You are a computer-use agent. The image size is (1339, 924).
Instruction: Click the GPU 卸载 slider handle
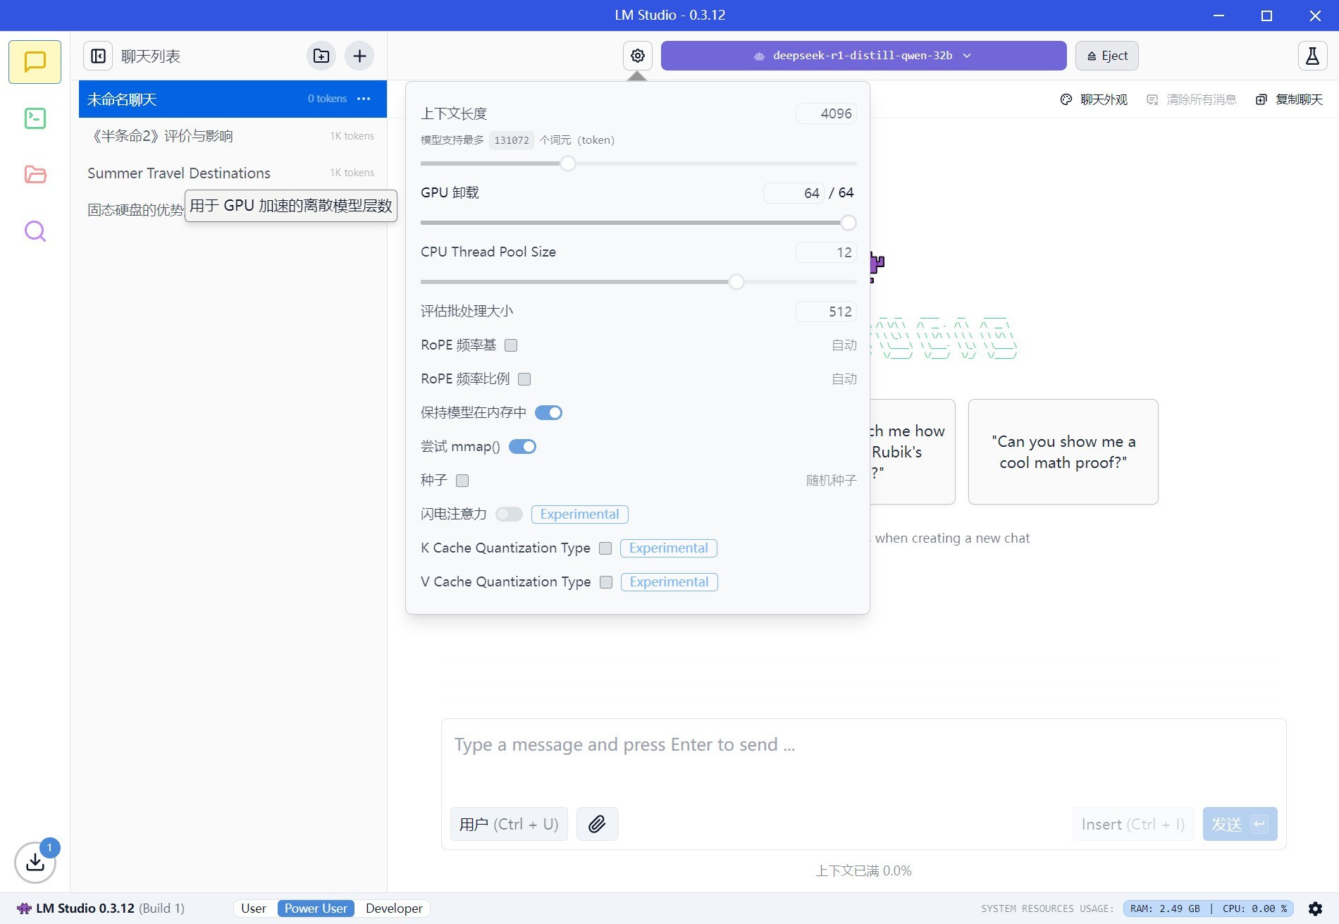[849, 223]
